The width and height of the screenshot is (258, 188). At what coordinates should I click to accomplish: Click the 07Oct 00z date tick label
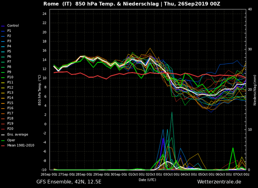[242, 174]
